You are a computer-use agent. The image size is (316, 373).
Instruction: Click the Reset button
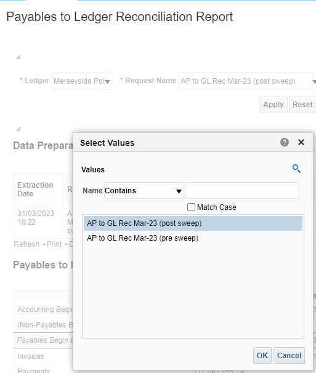pyautogui.click(x=303, y=105)
